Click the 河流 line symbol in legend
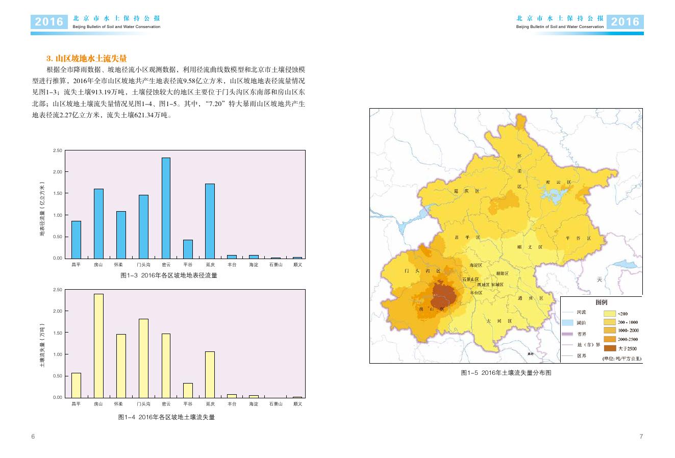This screenshot has width=675, height=458. tap(568, 312)
